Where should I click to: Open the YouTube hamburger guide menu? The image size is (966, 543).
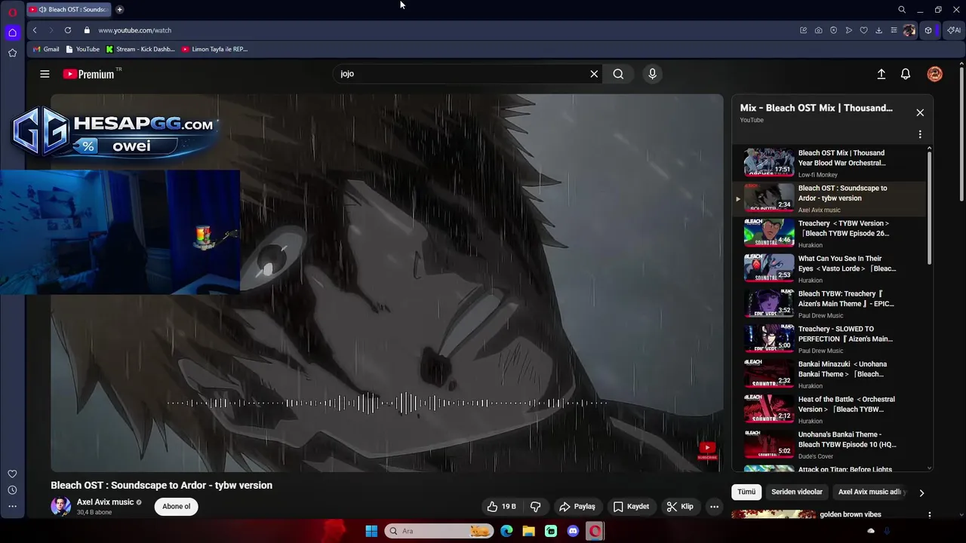(45, 74)
